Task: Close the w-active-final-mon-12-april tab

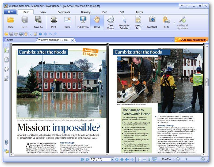Action: (x=72, y=40)
